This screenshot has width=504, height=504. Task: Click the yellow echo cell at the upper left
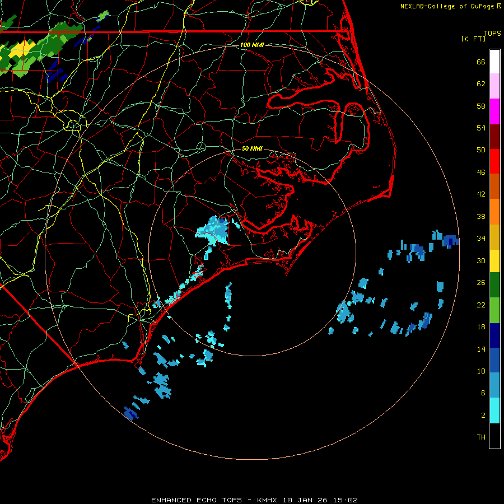pyautogui.click(x=21, y=49)
